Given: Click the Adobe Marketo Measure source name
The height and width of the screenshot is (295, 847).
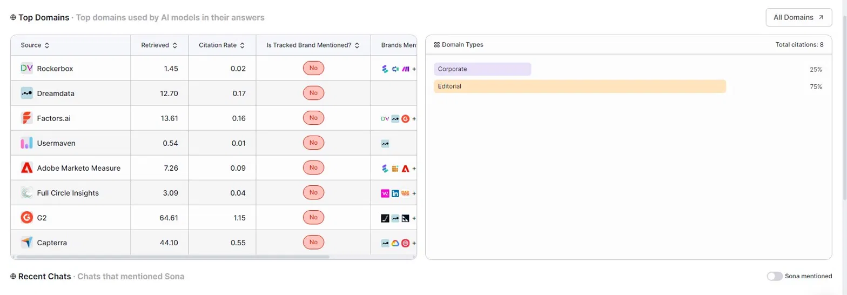Looking at the screenshot, I should click(x=79, y=168).
